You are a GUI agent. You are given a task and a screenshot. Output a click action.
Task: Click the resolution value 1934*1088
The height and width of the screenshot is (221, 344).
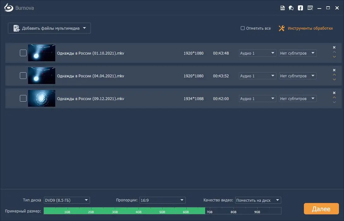coord(193,99)
